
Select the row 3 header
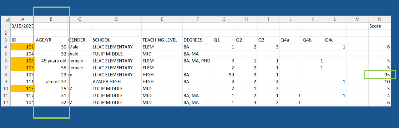pos(6,40)
